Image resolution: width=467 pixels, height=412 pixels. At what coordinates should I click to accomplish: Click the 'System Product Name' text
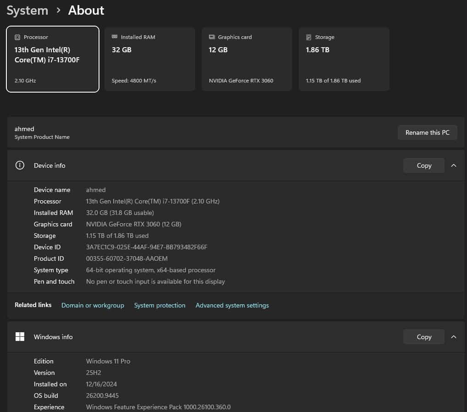click(x=42, y=137)
